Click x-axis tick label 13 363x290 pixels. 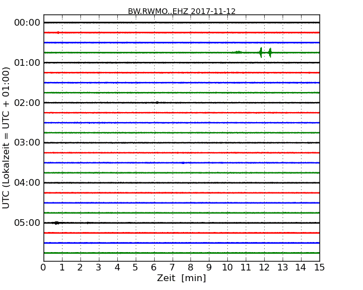(x=283, y=268)
